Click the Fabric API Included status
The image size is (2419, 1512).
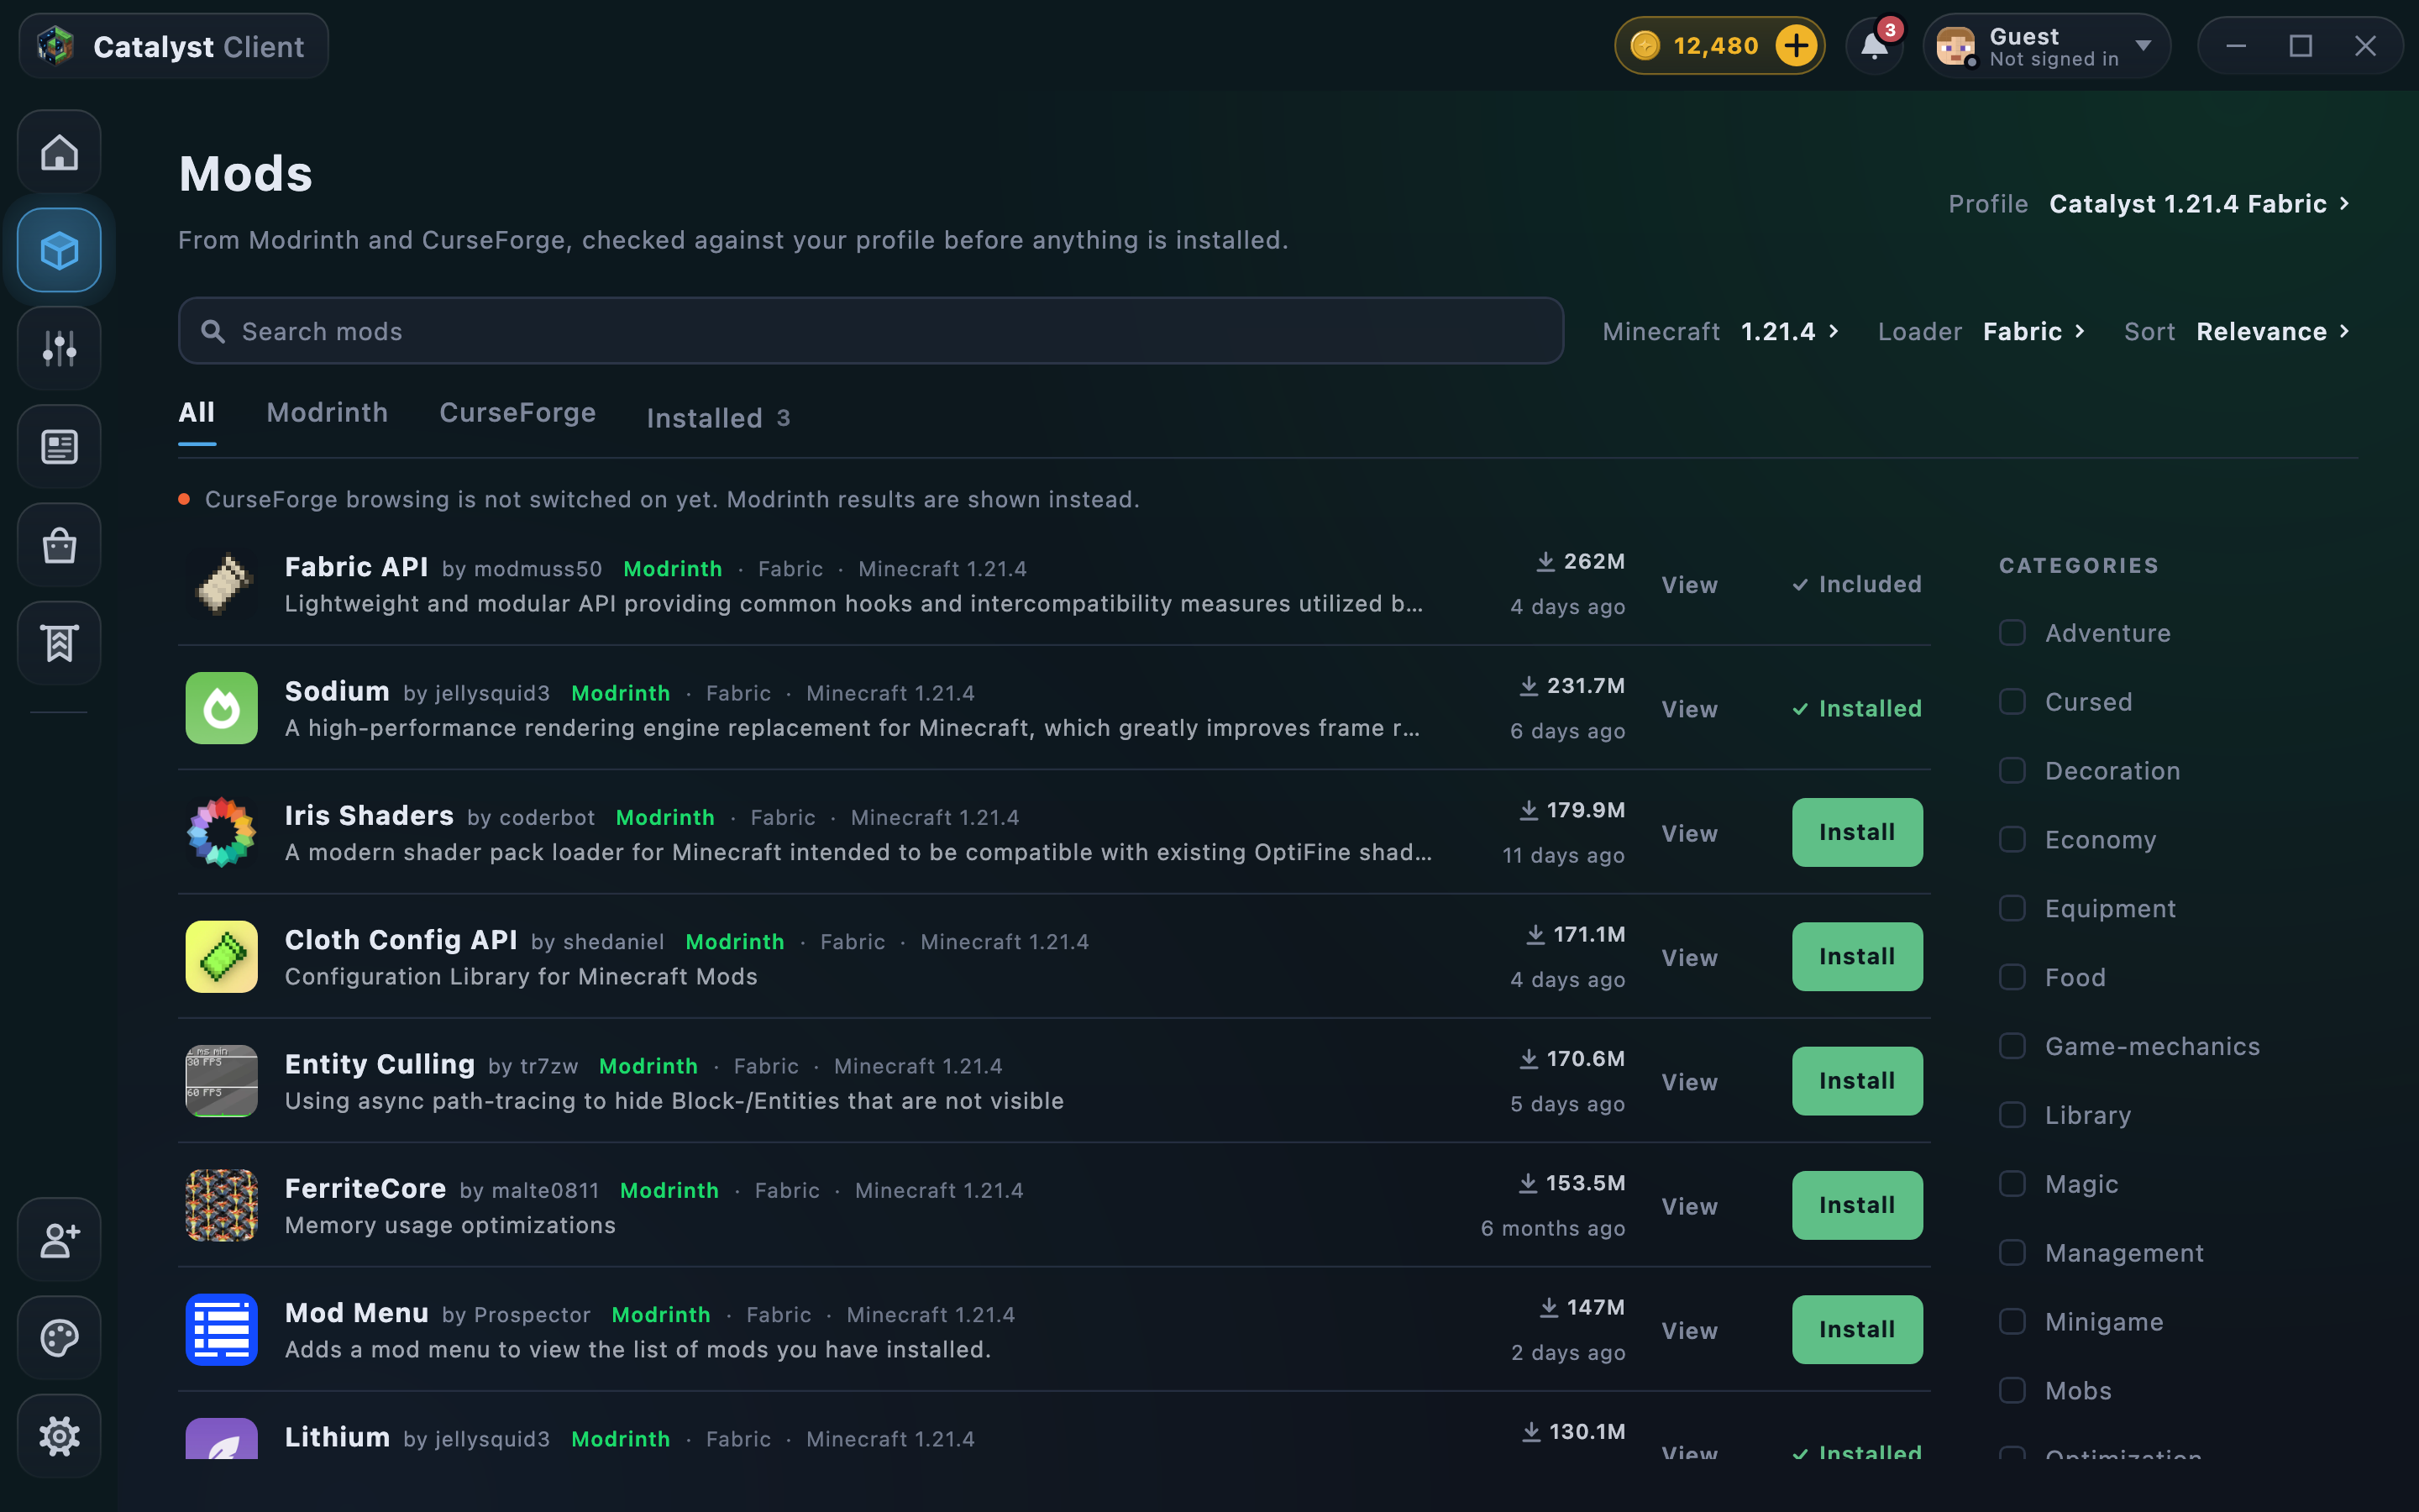1857,585
